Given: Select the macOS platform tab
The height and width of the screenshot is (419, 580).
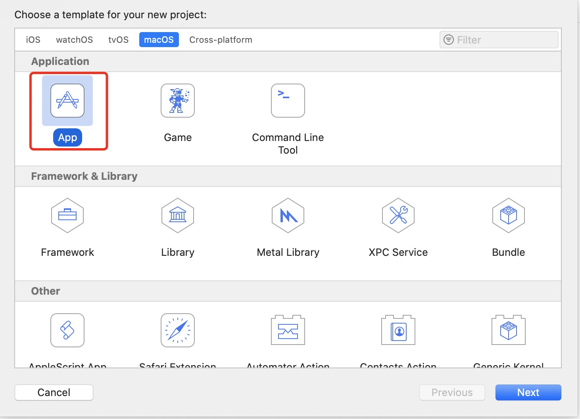Looking at the screenshot, I should coord(159,40).
